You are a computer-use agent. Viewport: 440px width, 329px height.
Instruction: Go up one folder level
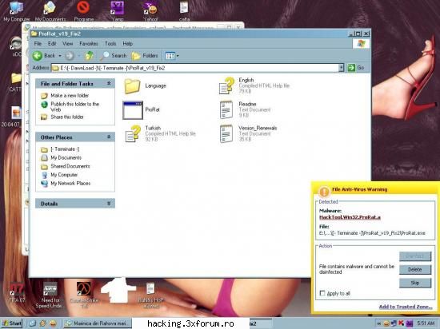click(90, 56)
